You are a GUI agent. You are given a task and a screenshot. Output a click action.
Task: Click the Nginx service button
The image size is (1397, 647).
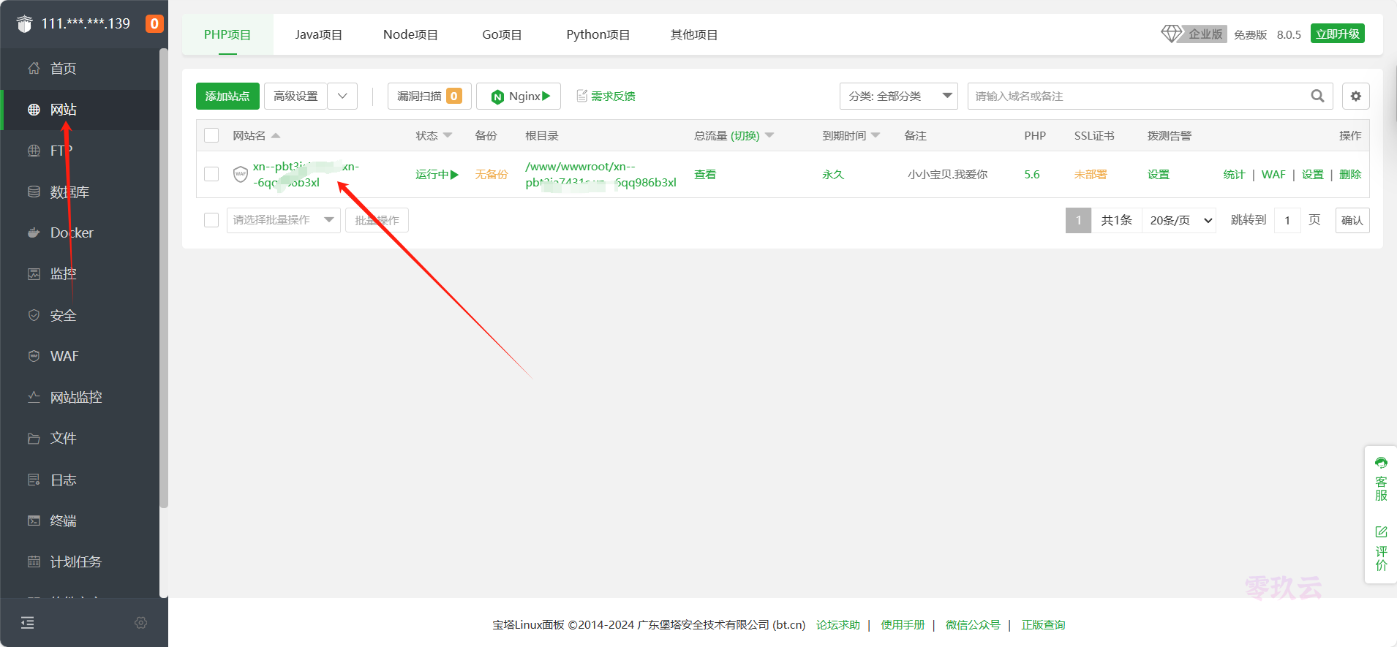[519, 96]
